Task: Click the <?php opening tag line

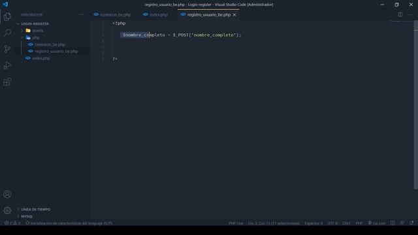Action: pos(119,23)
